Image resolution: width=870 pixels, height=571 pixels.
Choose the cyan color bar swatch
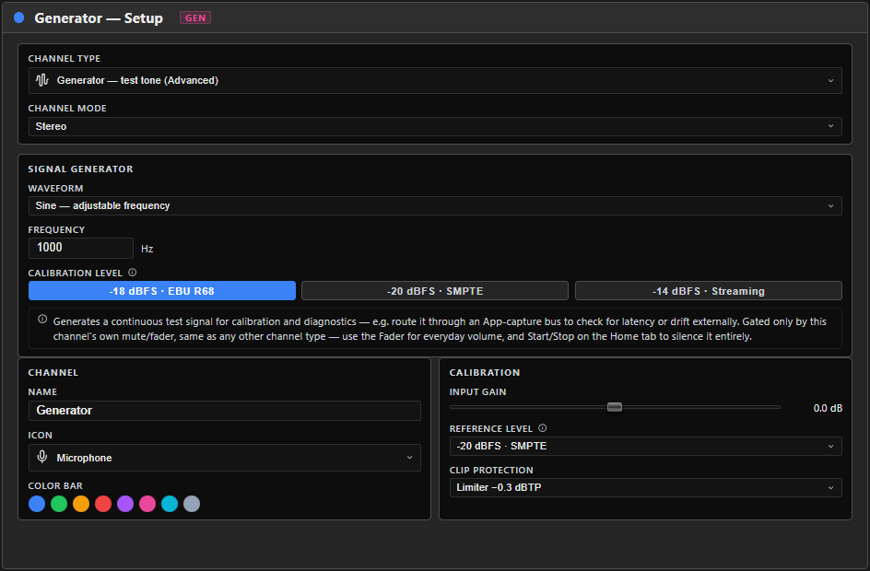[170, 504]
